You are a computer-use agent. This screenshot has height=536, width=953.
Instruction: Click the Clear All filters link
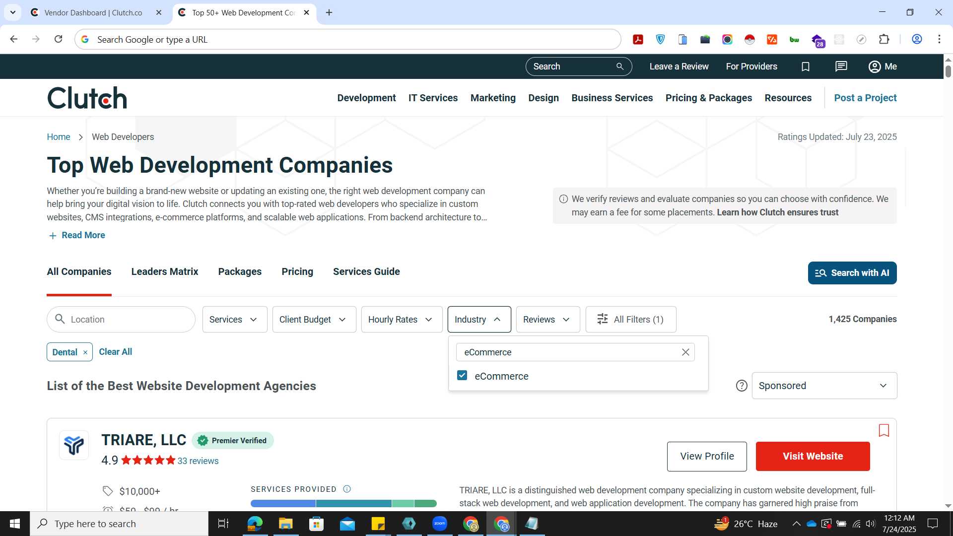115,352
